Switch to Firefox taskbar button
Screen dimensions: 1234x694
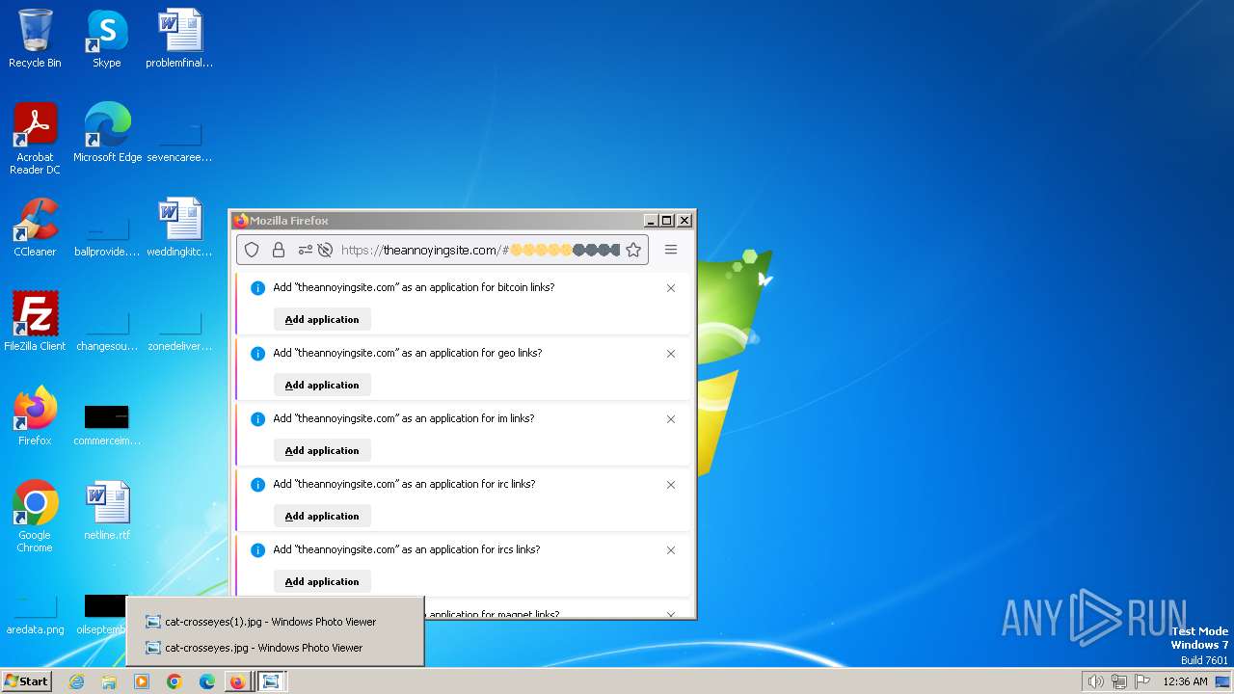238,681
